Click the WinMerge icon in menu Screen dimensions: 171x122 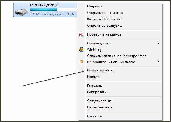[81, 50]
